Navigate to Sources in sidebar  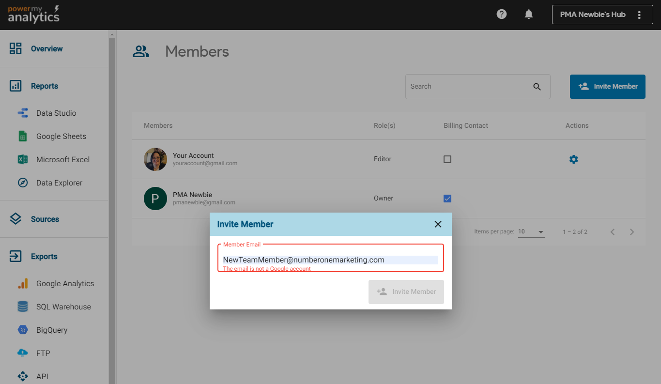pos(45,219)
